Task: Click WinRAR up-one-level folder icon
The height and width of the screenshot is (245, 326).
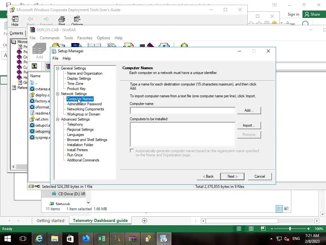Action: click(34, 66)
